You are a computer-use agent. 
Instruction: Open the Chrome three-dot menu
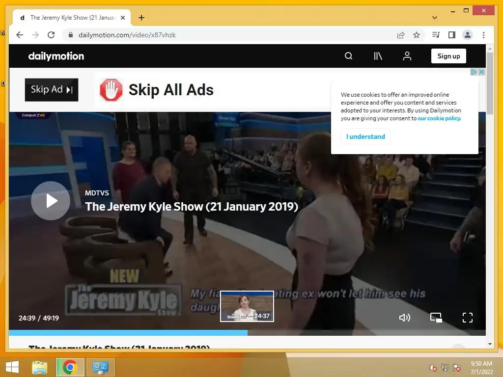pyautogui.click(x=483, y=35)
